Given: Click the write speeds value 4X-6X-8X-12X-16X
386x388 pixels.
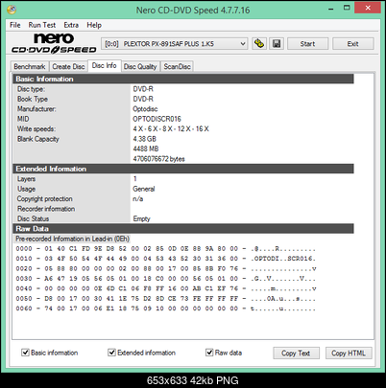Looking at the screenshot, I should [x=171, y=129].
